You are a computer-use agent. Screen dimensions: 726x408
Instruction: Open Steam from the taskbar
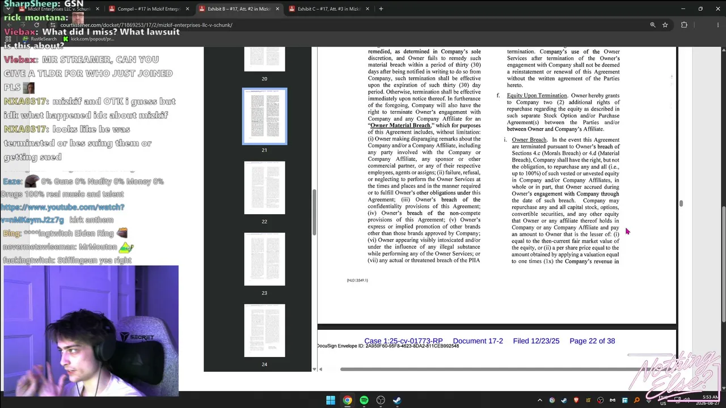(397, 400)
